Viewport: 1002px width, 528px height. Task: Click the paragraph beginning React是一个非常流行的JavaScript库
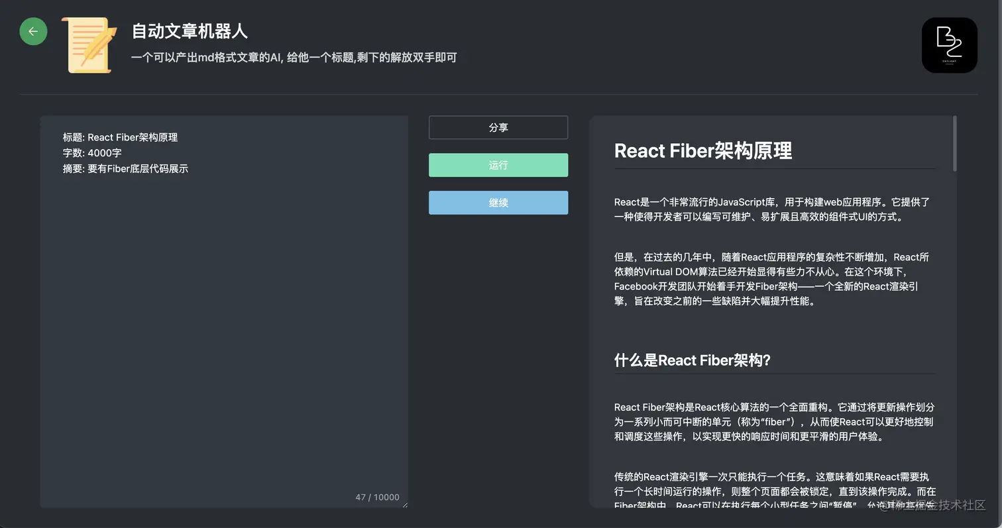[773, 209]
